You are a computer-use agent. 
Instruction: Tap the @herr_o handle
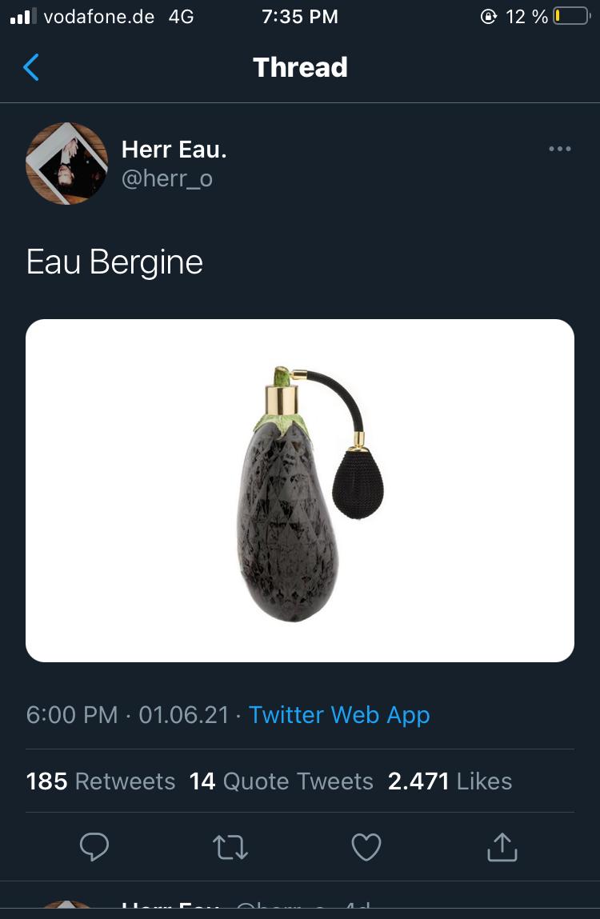pyautogui.click(x=166, y=178)
